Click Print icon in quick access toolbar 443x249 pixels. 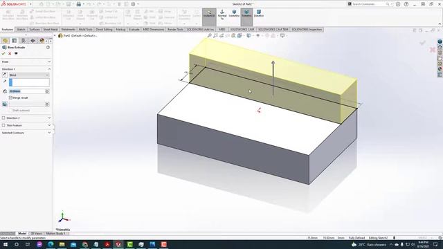click(78, 4)
